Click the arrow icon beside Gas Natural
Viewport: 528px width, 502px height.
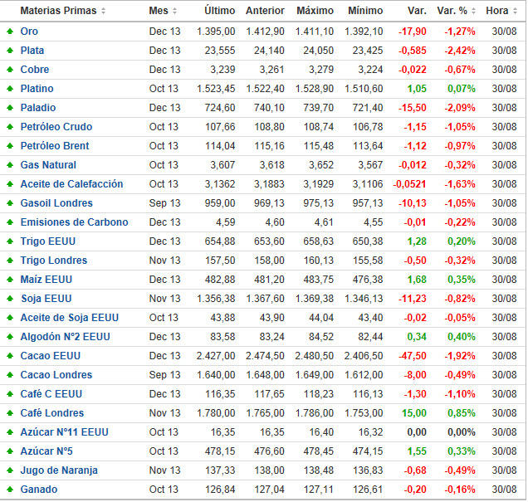point(9,165)
